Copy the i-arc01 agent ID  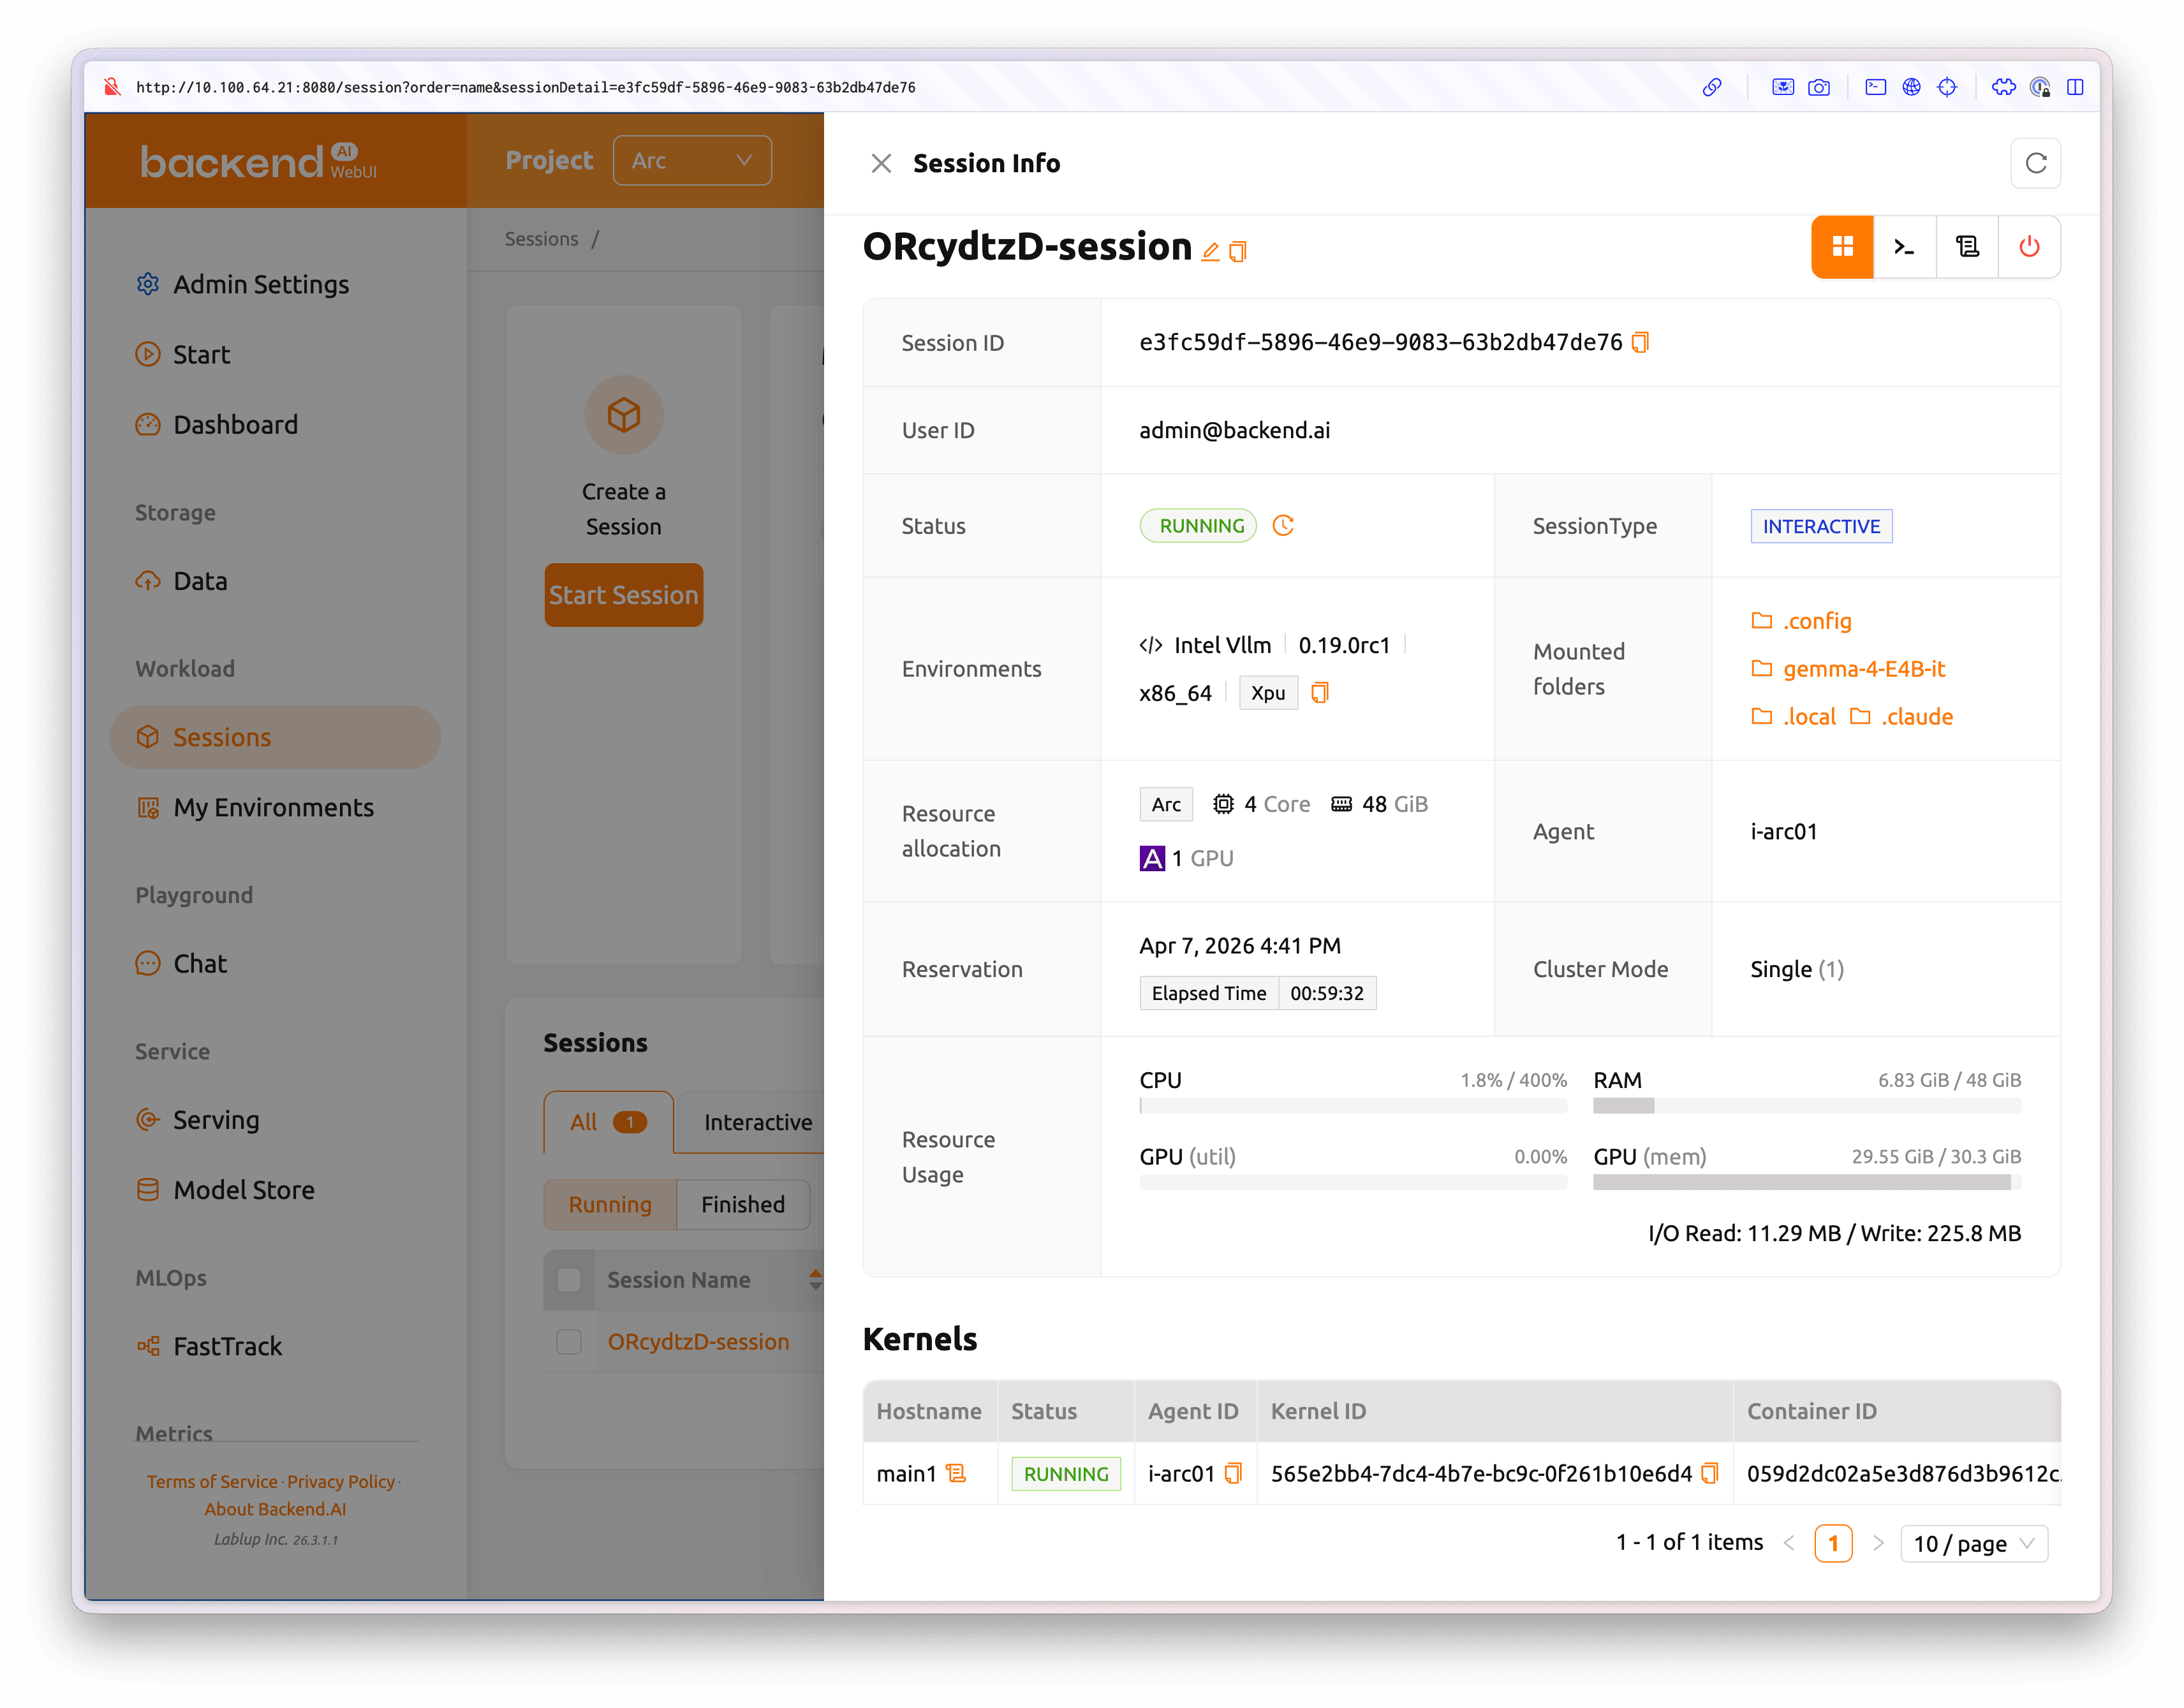tap(1233, 1473)
